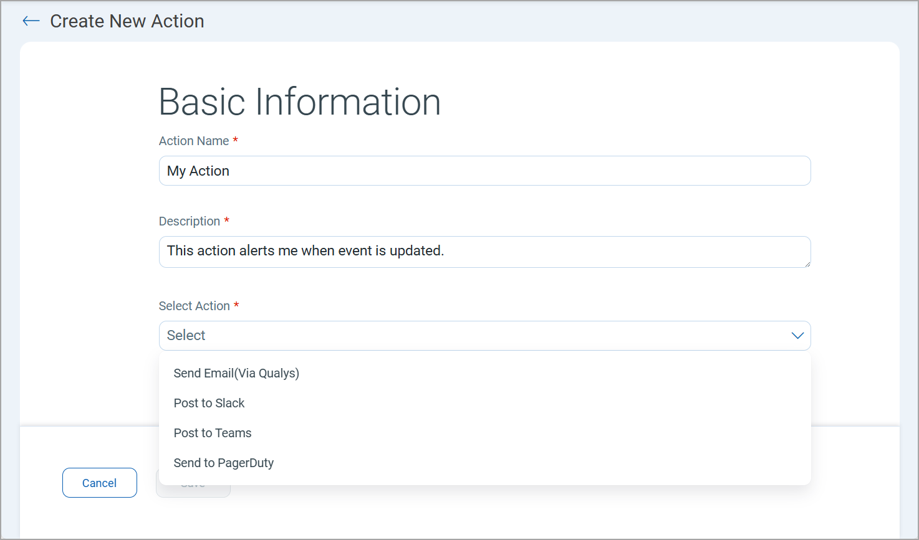Screen dimensions: 919x540
Task: Choose Send Email(Via Qualys) option
Action: tap(236, 373)
